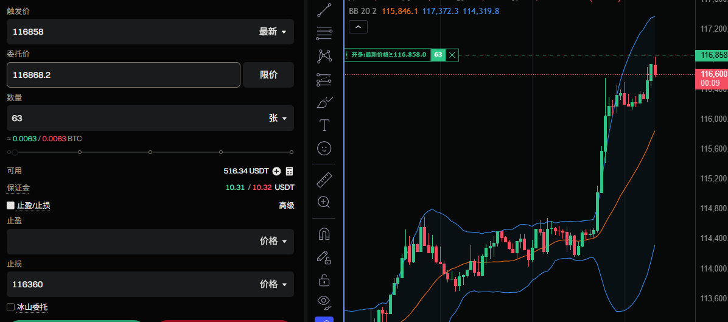Click the 保证金 margin label
Viewport: 728px width, 322px height.
click(18, 188)
